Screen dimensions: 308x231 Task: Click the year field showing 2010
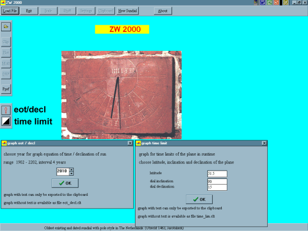click(x=63, y=172)
